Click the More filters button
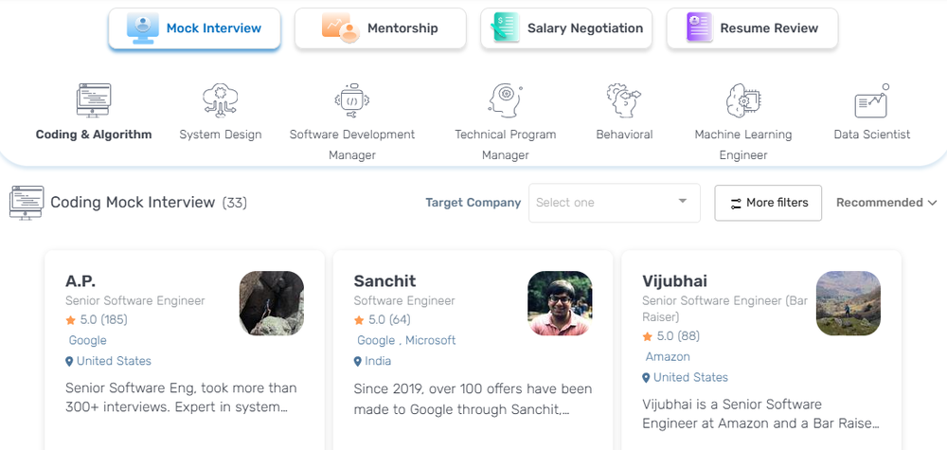Screen dimensions: 947x450 [x=768, y=203]
